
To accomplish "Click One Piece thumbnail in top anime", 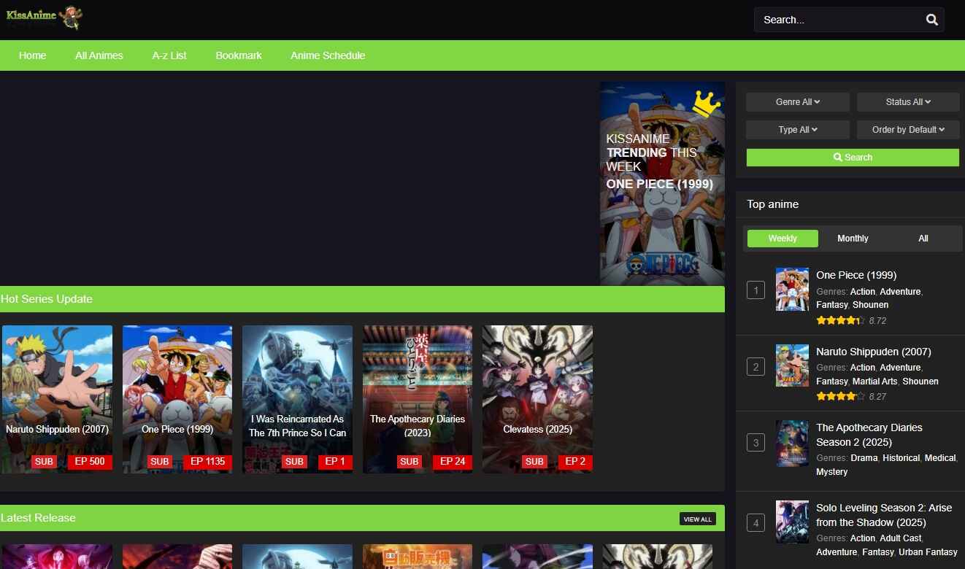I will click(792, 290).
